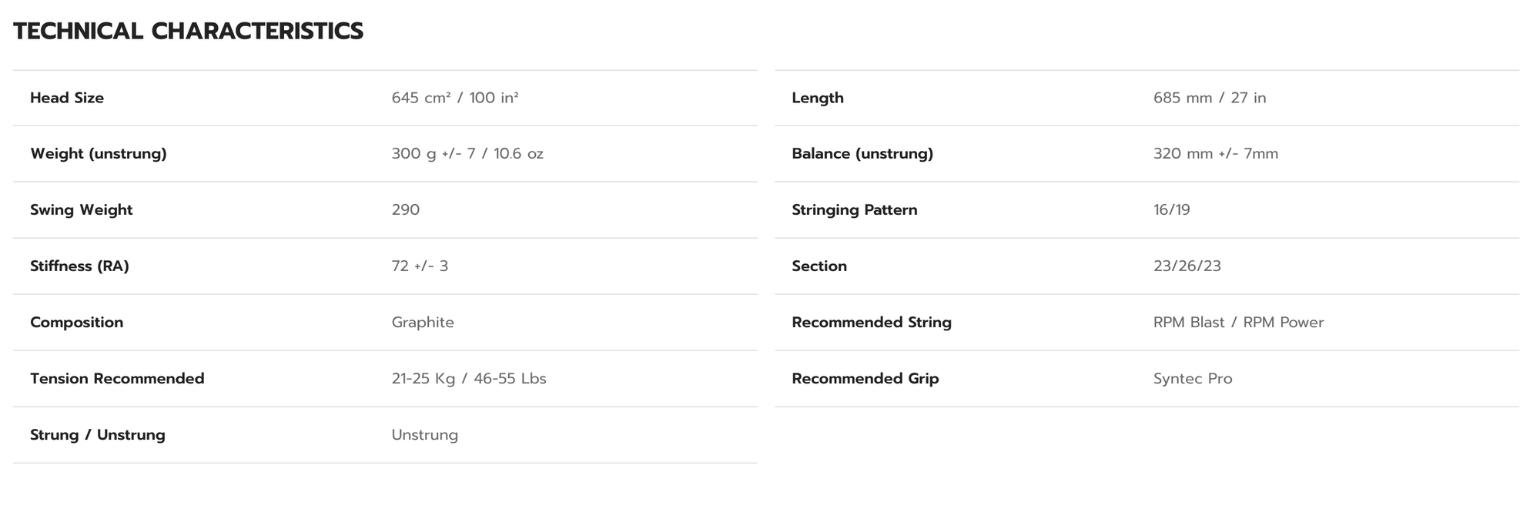Click the Balance (unstrung) label
This screenshot has width=1540, height=529.
862,153
